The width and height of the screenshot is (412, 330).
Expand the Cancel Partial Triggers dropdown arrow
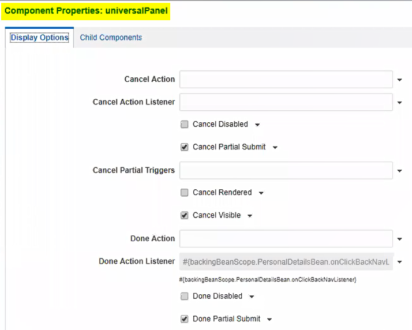[x=399, y=171]
